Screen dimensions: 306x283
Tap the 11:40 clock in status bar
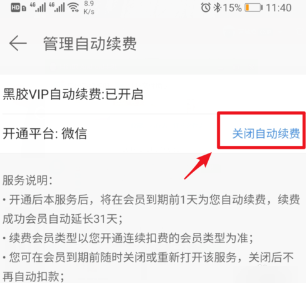coord(278,8)
